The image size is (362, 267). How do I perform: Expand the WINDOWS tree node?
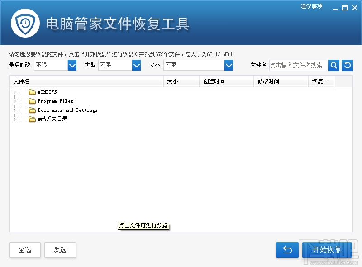point(14,92)
